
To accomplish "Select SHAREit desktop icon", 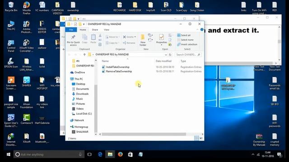I will [27, 81].
